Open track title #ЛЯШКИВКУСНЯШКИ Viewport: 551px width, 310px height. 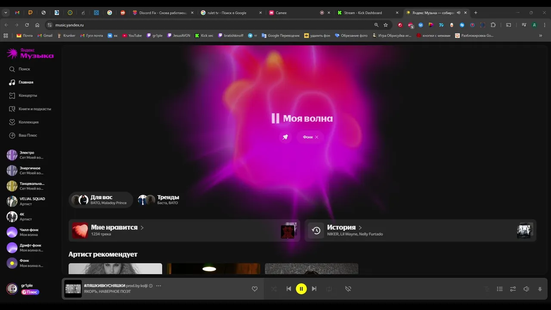coord(104,285)
